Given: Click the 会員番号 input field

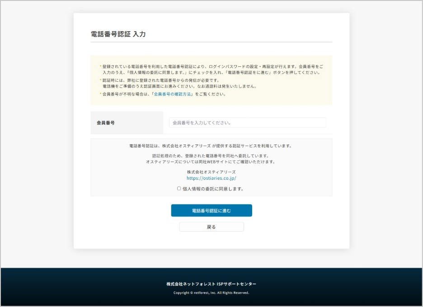Looking at the screenshot, I should point(247,122).
